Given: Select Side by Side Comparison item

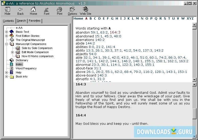Looking at the screenshot, I should tap(37, 48).
